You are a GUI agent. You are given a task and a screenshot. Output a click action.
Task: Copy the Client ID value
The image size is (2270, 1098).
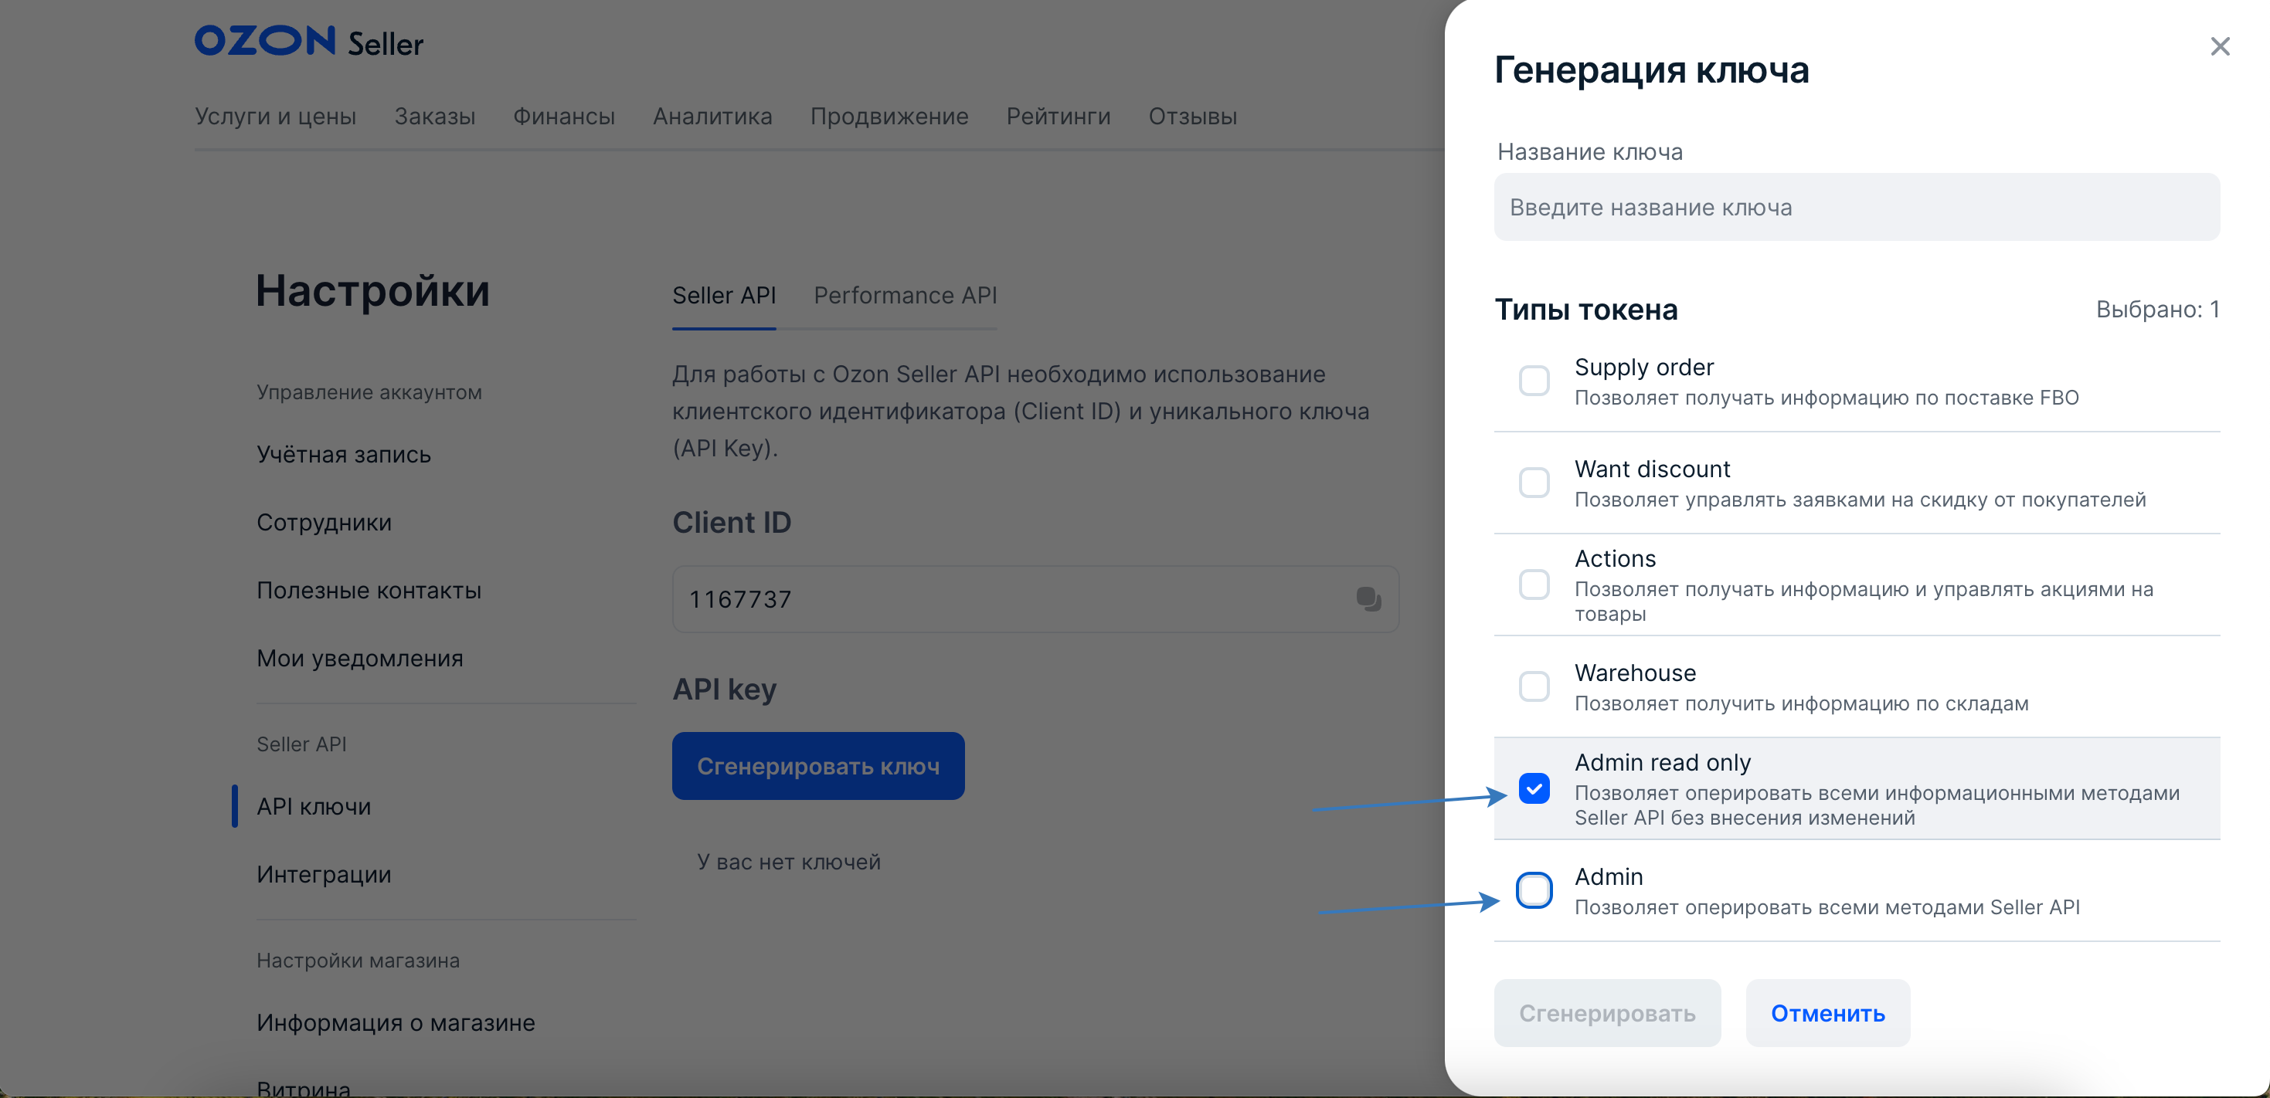click(x=1368, y=598)
